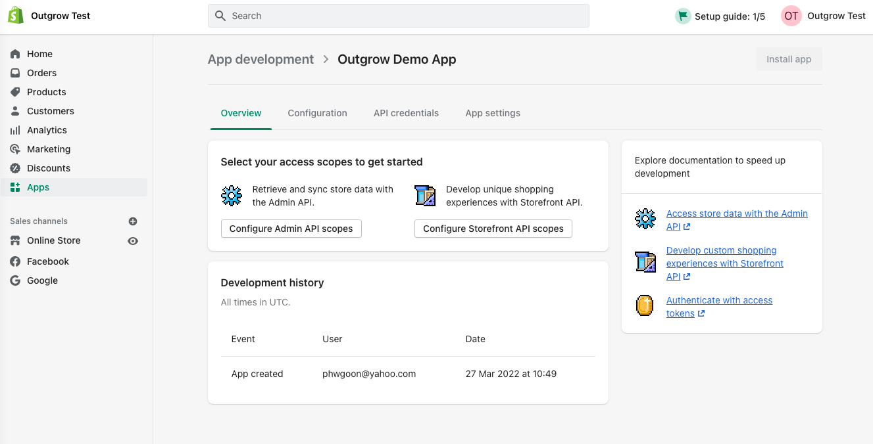
Task: Click Storefront API icon in scopes card
Action: coord(425,196)
